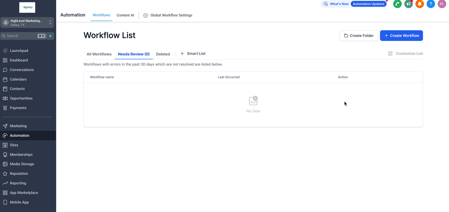This screenshot has height=212, width=449.
Task: Click the Automation Updates badge
Action: pos(368,4)
